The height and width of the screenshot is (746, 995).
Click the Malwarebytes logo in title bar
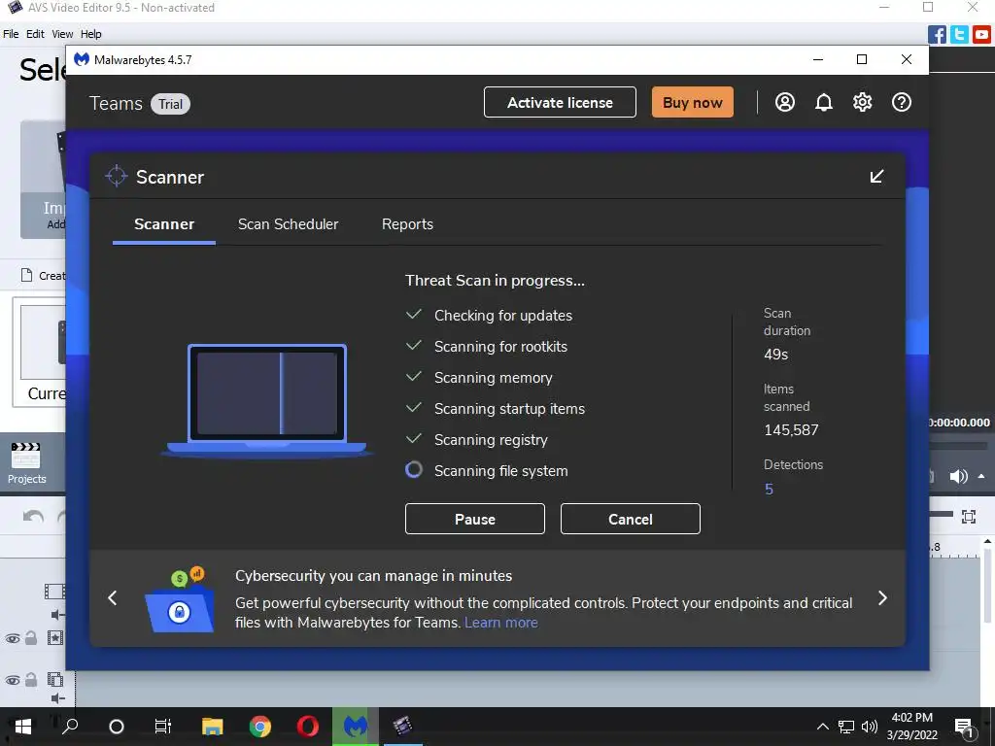[82, 59]
